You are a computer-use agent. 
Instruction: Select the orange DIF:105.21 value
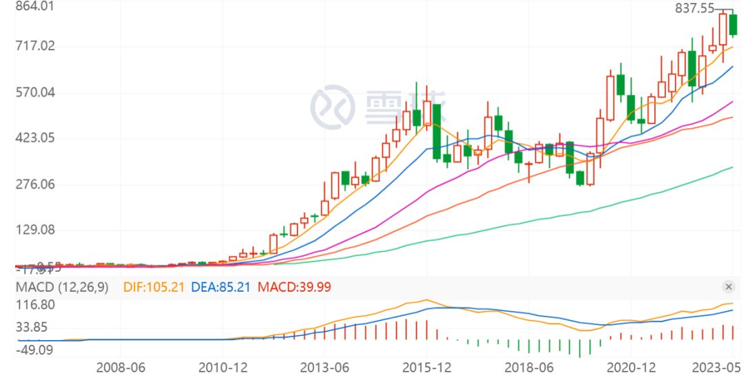(154, 287)
